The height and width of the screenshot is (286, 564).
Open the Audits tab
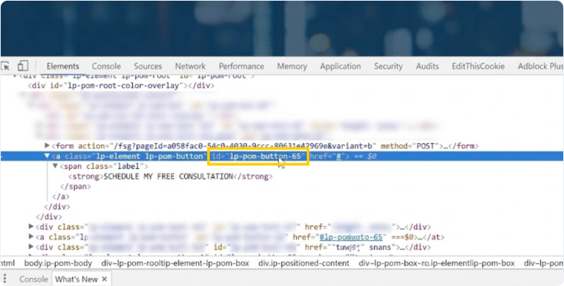tap(427, 67)
